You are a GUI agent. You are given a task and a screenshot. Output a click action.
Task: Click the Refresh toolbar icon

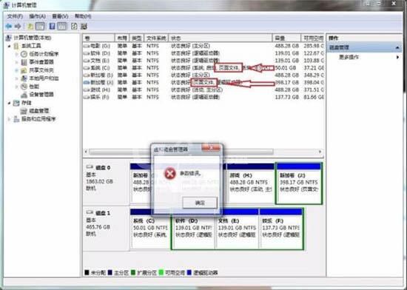pos(74,26)
